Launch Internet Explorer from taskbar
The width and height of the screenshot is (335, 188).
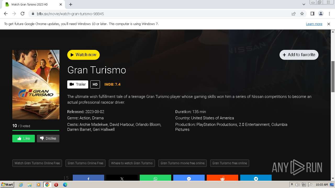21,185
